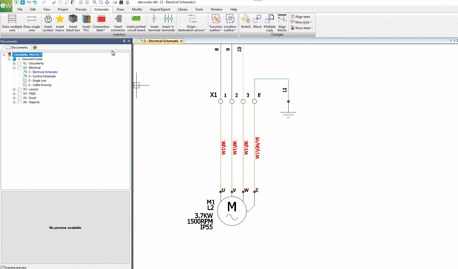Click the motor M symbol in schematic

click(232, 211)
